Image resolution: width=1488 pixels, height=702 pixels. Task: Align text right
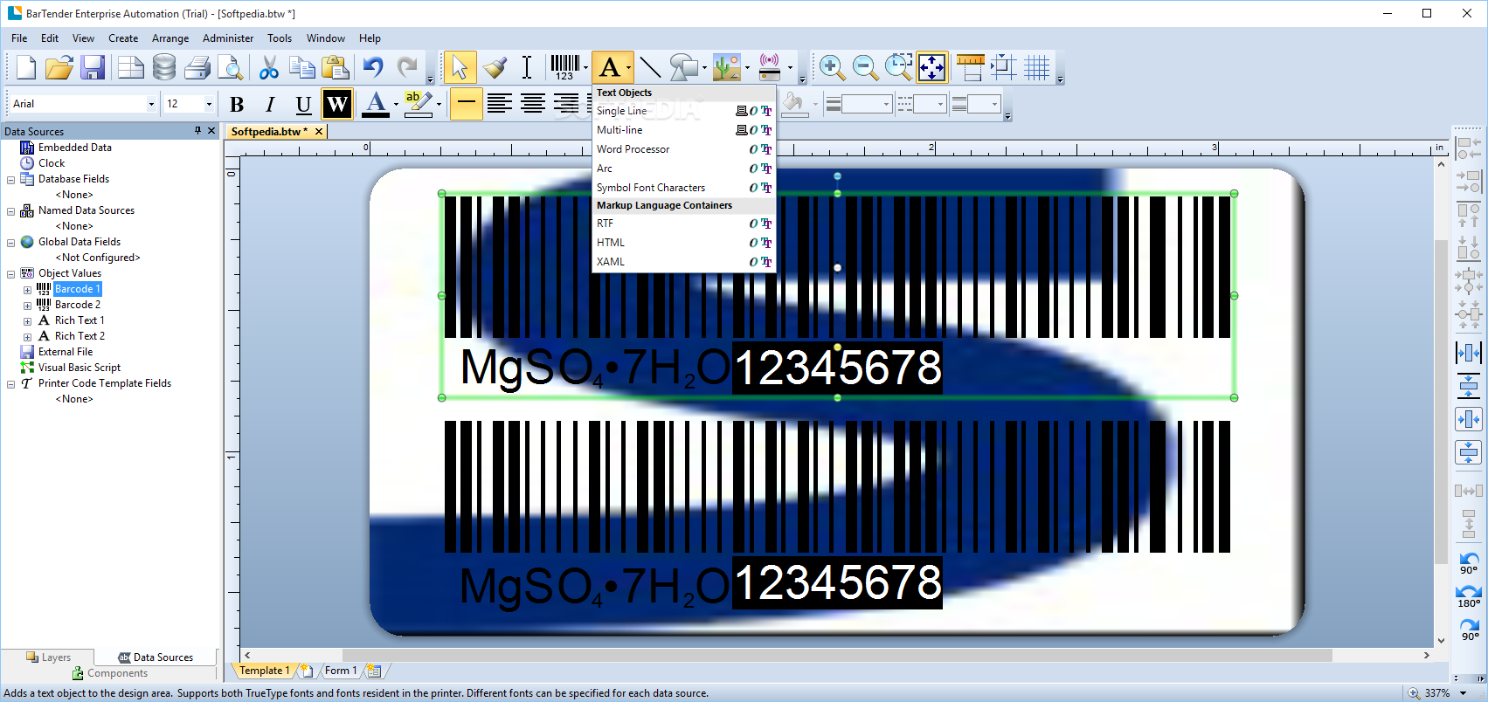(x=565, y=104)
